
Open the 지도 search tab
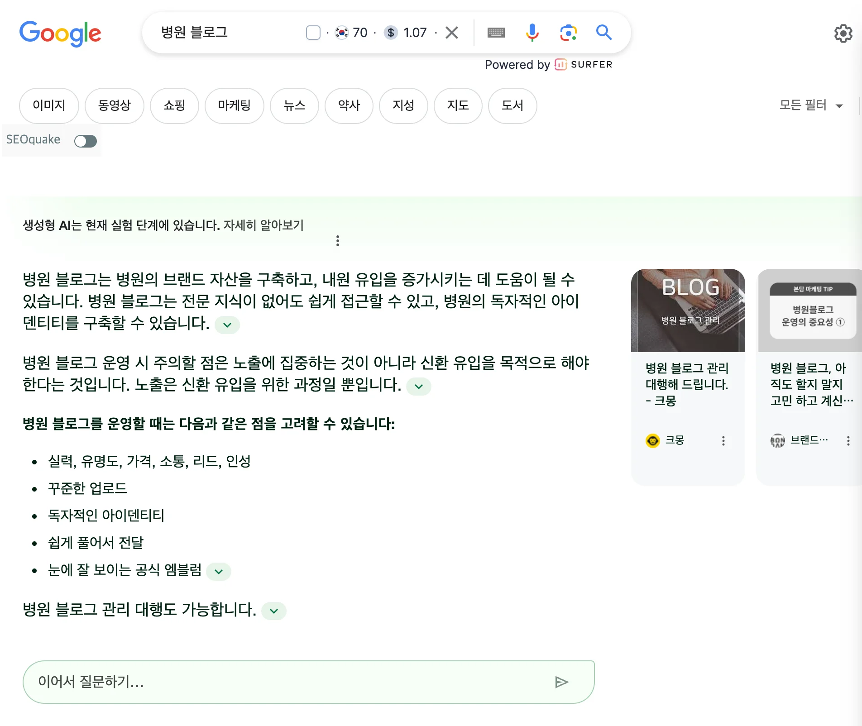[458, 105]
